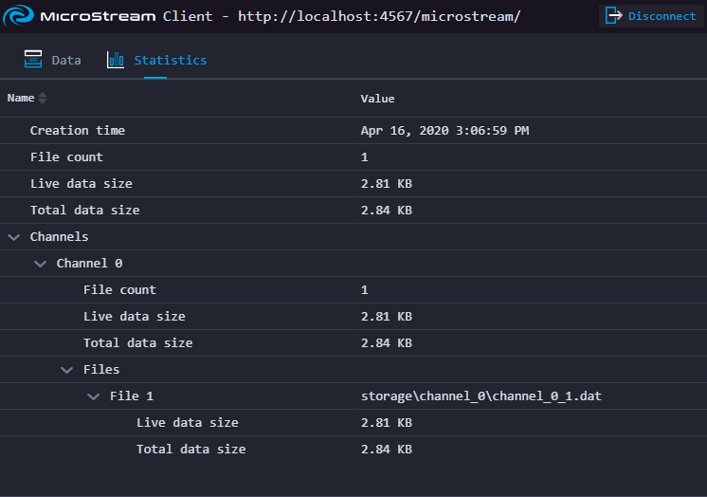Click File 1's Total data size 2.84 KB

tap(387, 450)
